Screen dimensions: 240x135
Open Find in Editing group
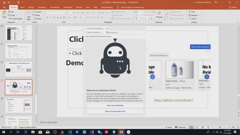point(192,12)
